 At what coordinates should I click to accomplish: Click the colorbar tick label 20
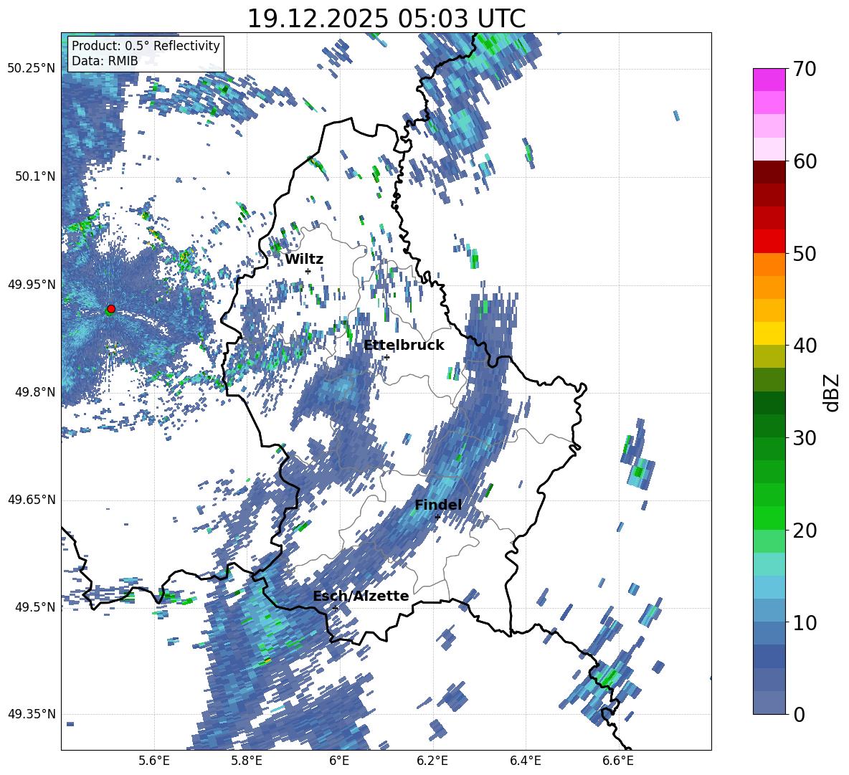805,531
